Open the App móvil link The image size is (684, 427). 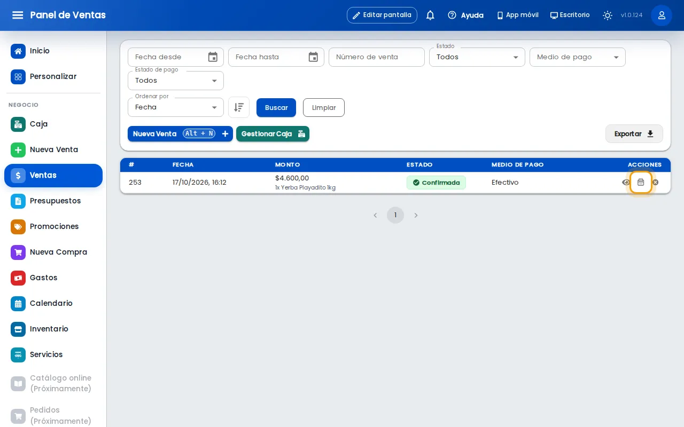[517, 15]
